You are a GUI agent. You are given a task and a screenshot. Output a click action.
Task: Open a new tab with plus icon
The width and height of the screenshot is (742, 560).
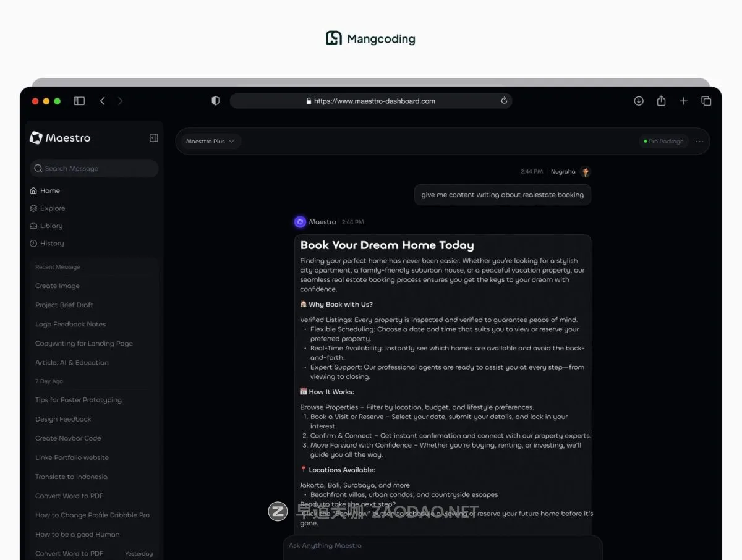pos(683,101)
